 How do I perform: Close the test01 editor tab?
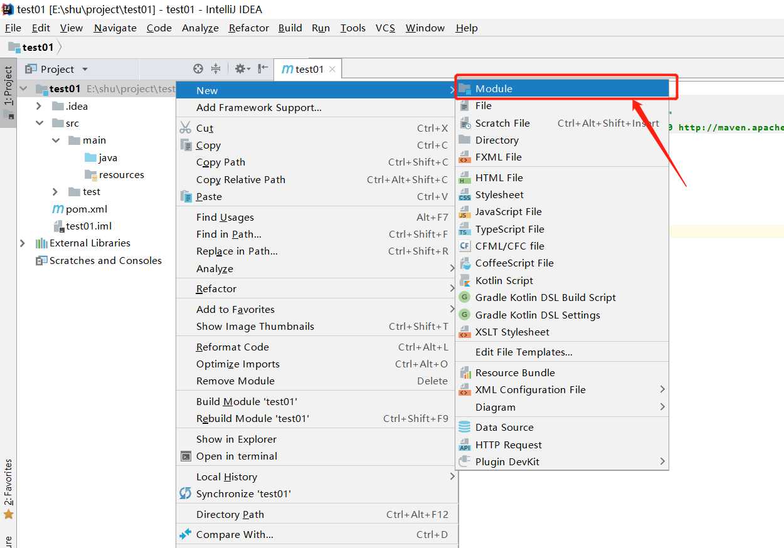[x=332, y=70]
